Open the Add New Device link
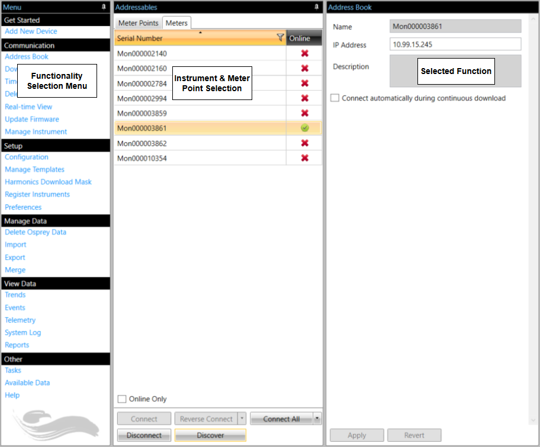The height and width of the screenshot is (447, 540). 31,31
